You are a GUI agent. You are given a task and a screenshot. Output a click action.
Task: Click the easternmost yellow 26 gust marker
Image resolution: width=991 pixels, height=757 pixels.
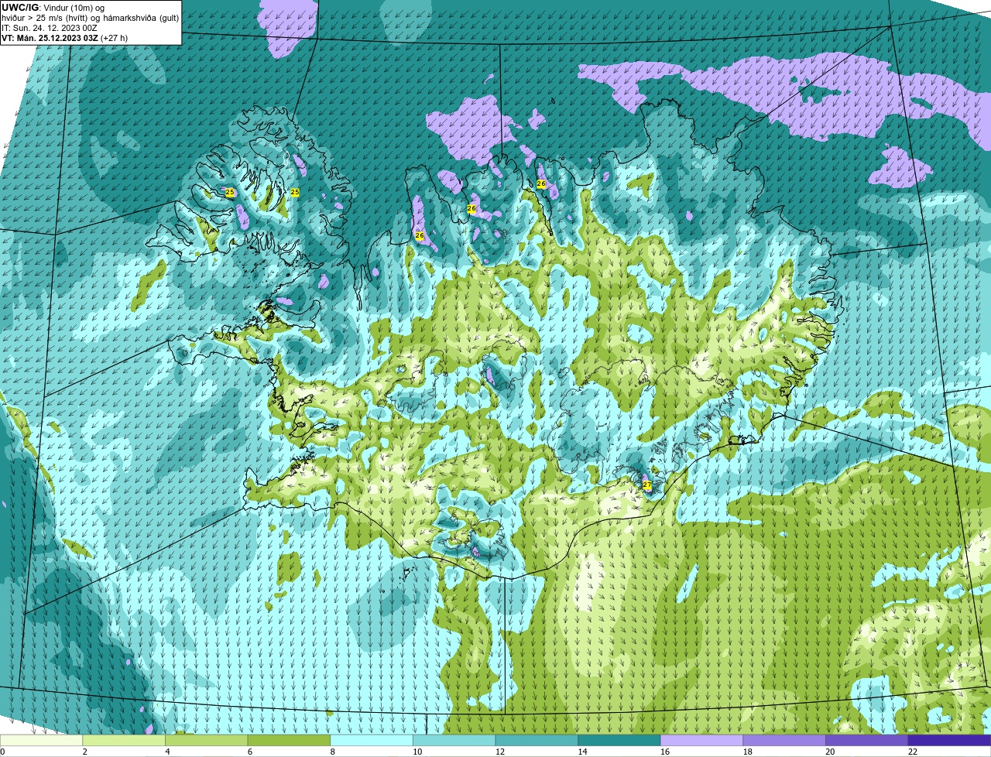click(541, 184)
